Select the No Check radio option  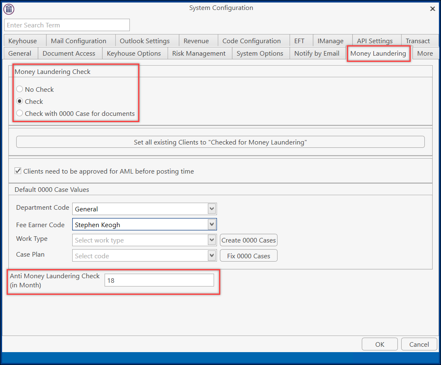19,89
